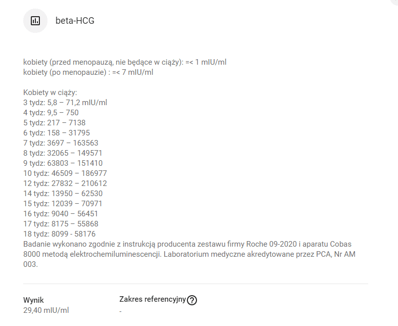
Task: Click the 29,40 mIU/ml result value
Action: click(x=46, y=310)
